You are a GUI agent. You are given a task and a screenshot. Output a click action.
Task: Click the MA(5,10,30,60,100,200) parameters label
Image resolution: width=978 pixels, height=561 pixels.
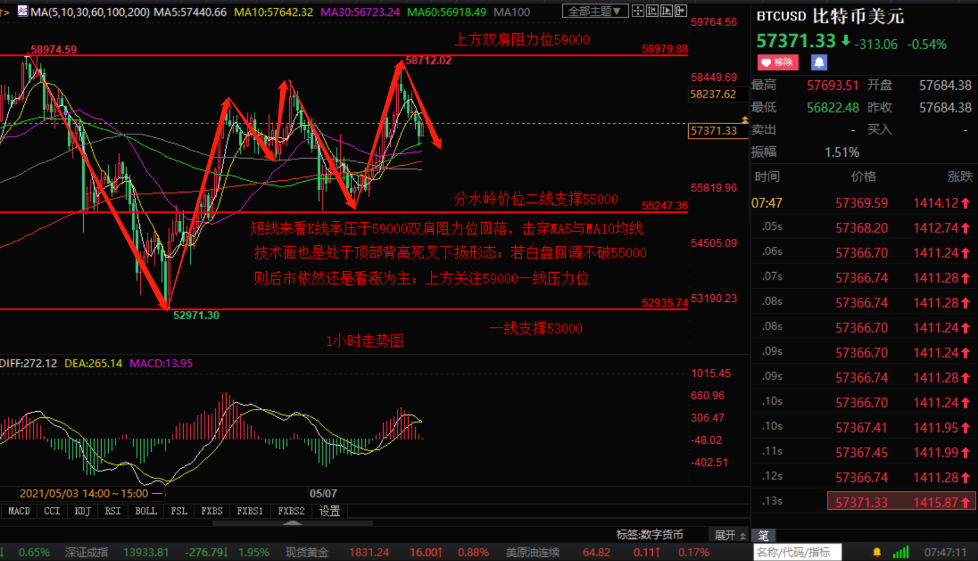pos(90,12)
